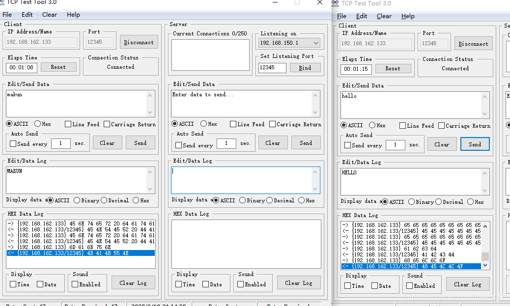Display left client log as Decimal
The width and height of the screenshot is (510, 306).
[114, 200]
